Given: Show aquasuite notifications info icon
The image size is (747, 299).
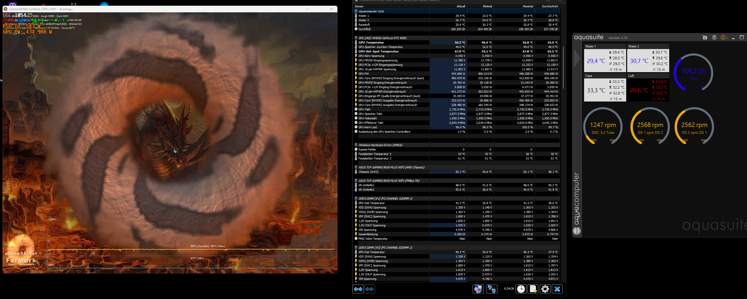Looking at the screenshot, I should click(723, 38).
